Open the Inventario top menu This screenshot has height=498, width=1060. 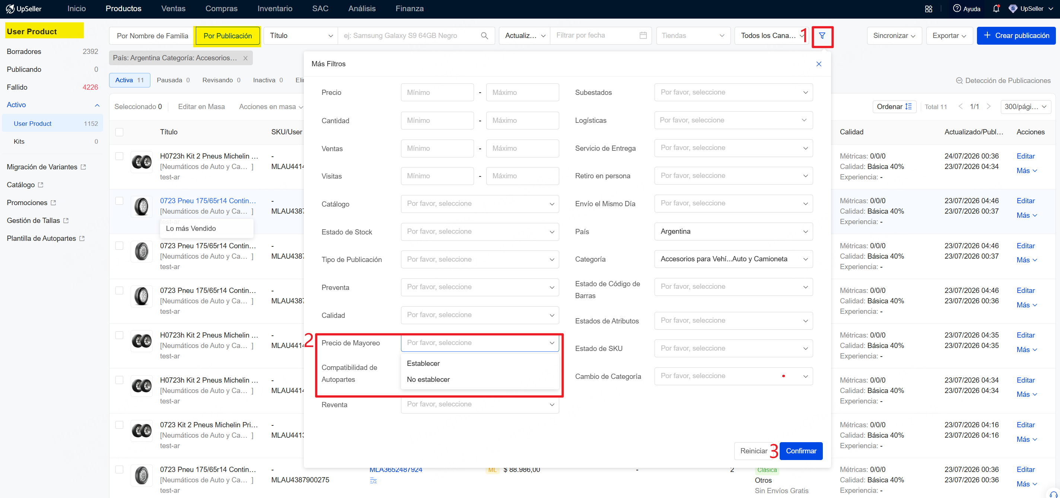click(275, 9)
